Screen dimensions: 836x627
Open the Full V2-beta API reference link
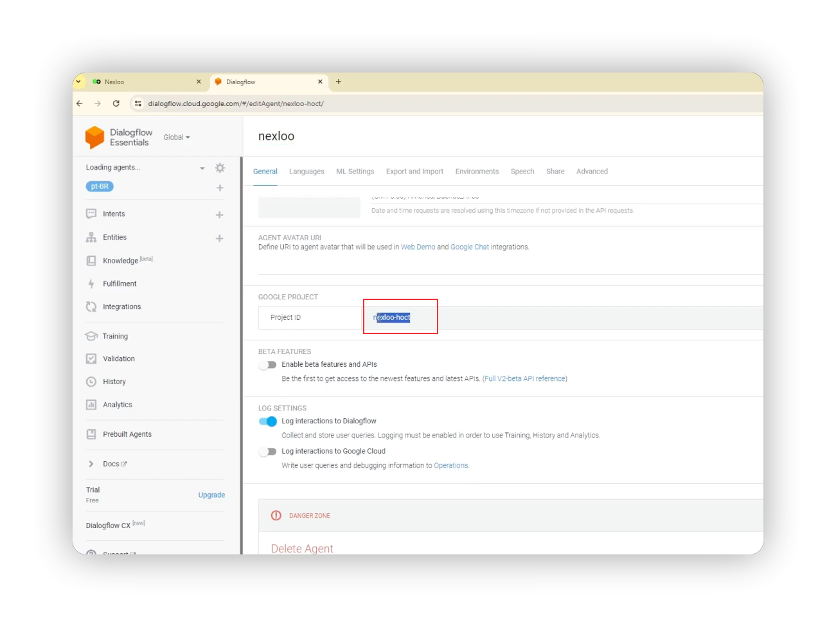pyautogui.click(x=525, y=379)
